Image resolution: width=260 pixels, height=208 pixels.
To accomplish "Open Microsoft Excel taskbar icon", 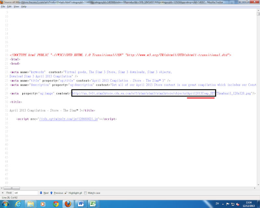I will click(93, 204).
